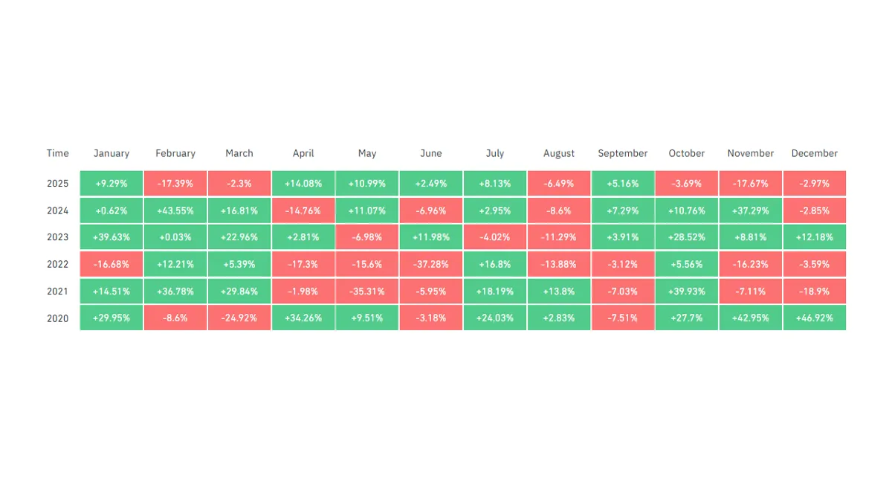This screenshot has height=502, width=892.
Task: Click the 2020 row label
Action: pyautogui.click(x=57, y=318)
